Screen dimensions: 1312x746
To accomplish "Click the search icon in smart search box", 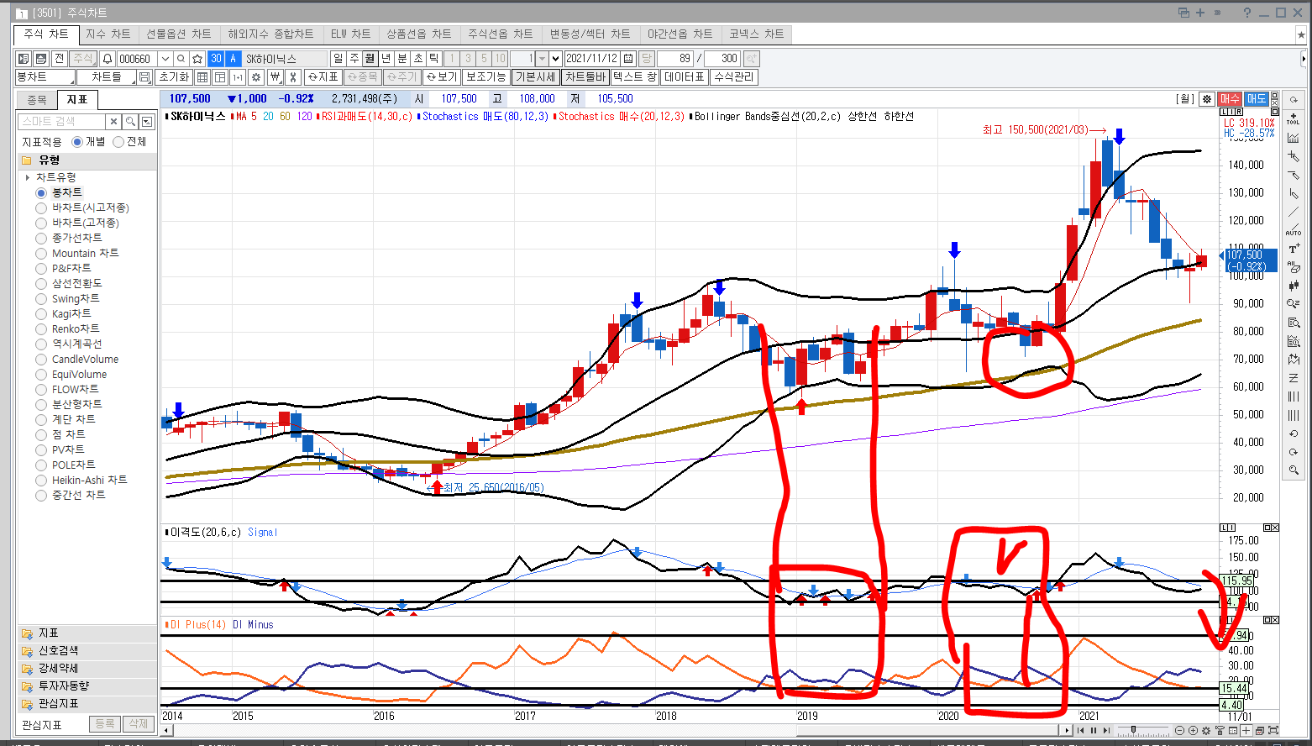I will [x=130, y=122].
